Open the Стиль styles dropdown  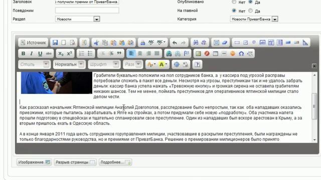[x=34, y=64]
